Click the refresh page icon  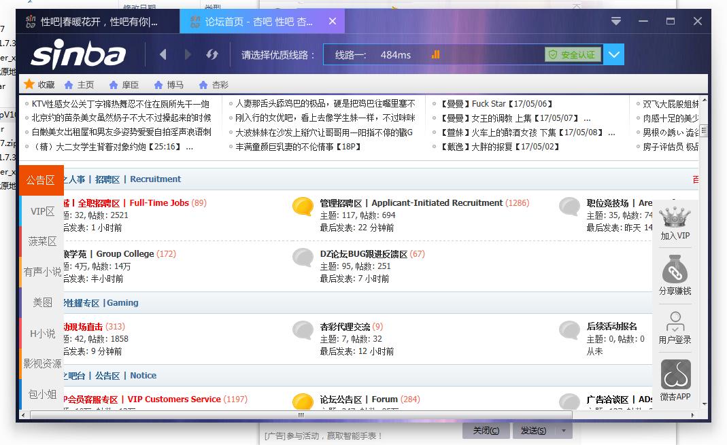click(x=212, y=54)
